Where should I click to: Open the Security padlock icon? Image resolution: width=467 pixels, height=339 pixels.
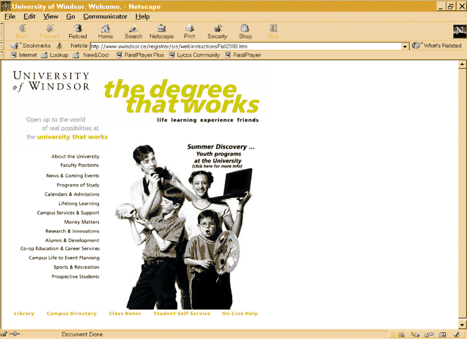(217, 29)
